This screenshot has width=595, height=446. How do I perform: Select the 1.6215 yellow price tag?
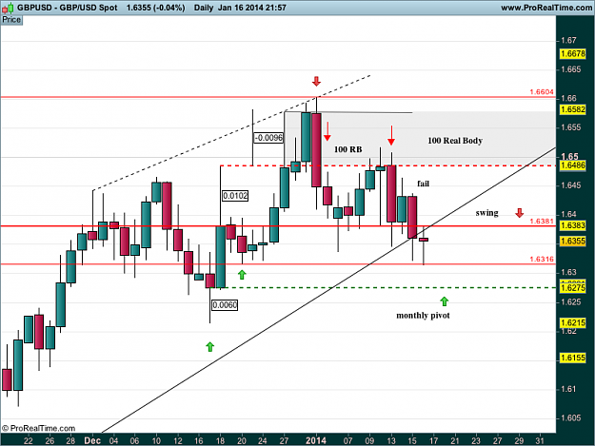tap(573, 322)
